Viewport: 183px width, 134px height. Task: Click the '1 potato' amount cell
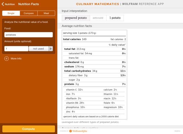(115, 18)
